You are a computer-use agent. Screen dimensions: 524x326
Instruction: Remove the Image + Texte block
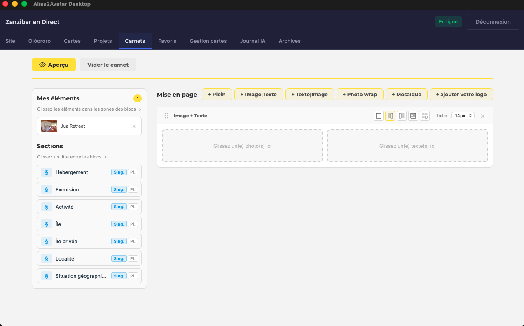click(x=483, y=116)
